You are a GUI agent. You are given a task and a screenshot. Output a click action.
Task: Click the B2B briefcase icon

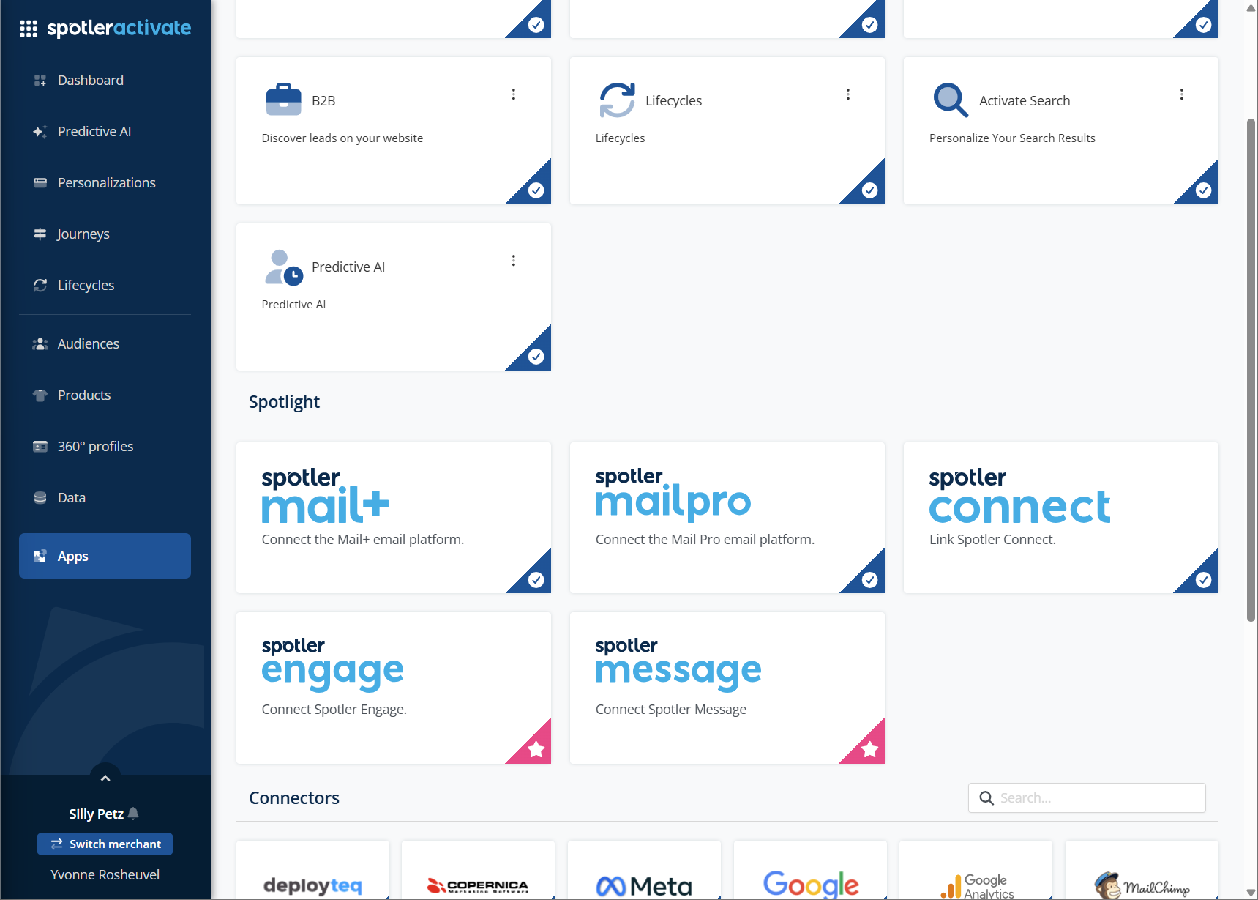pyautogui.click(x=284, y=100)
